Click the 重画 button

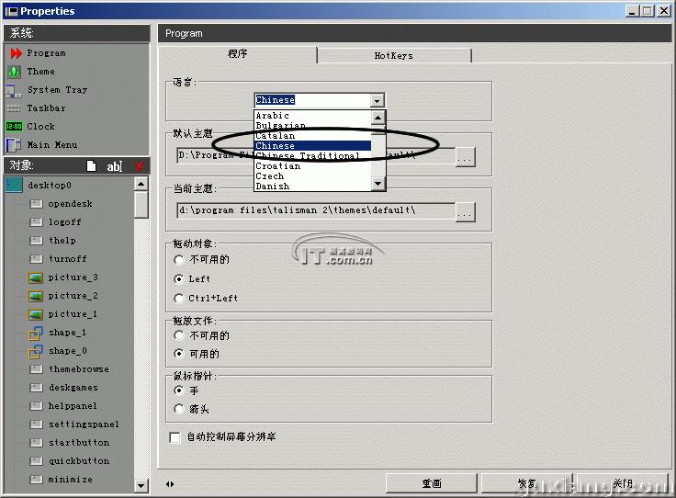click(431, 483)
